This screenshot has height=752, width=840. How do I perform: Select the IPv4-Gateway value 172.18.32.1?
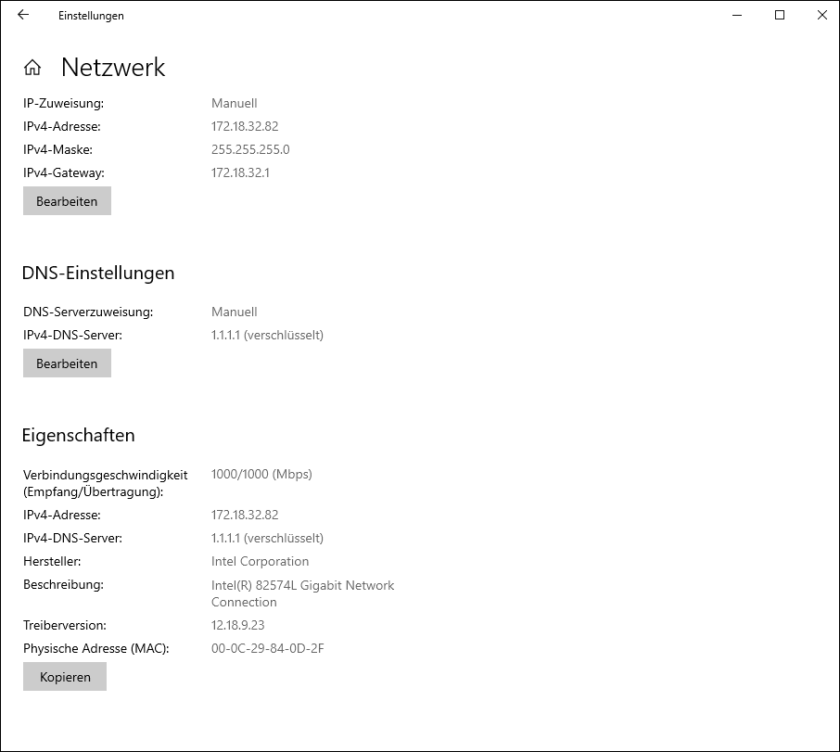(x=240, y=172)
